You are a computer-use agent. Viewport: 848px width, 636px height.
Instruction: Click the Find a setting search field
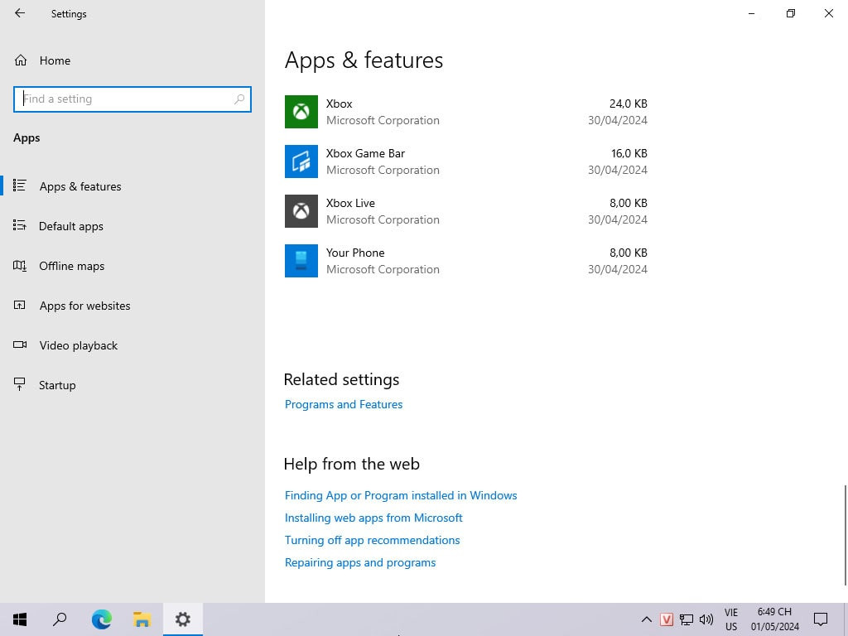point(124,99)
